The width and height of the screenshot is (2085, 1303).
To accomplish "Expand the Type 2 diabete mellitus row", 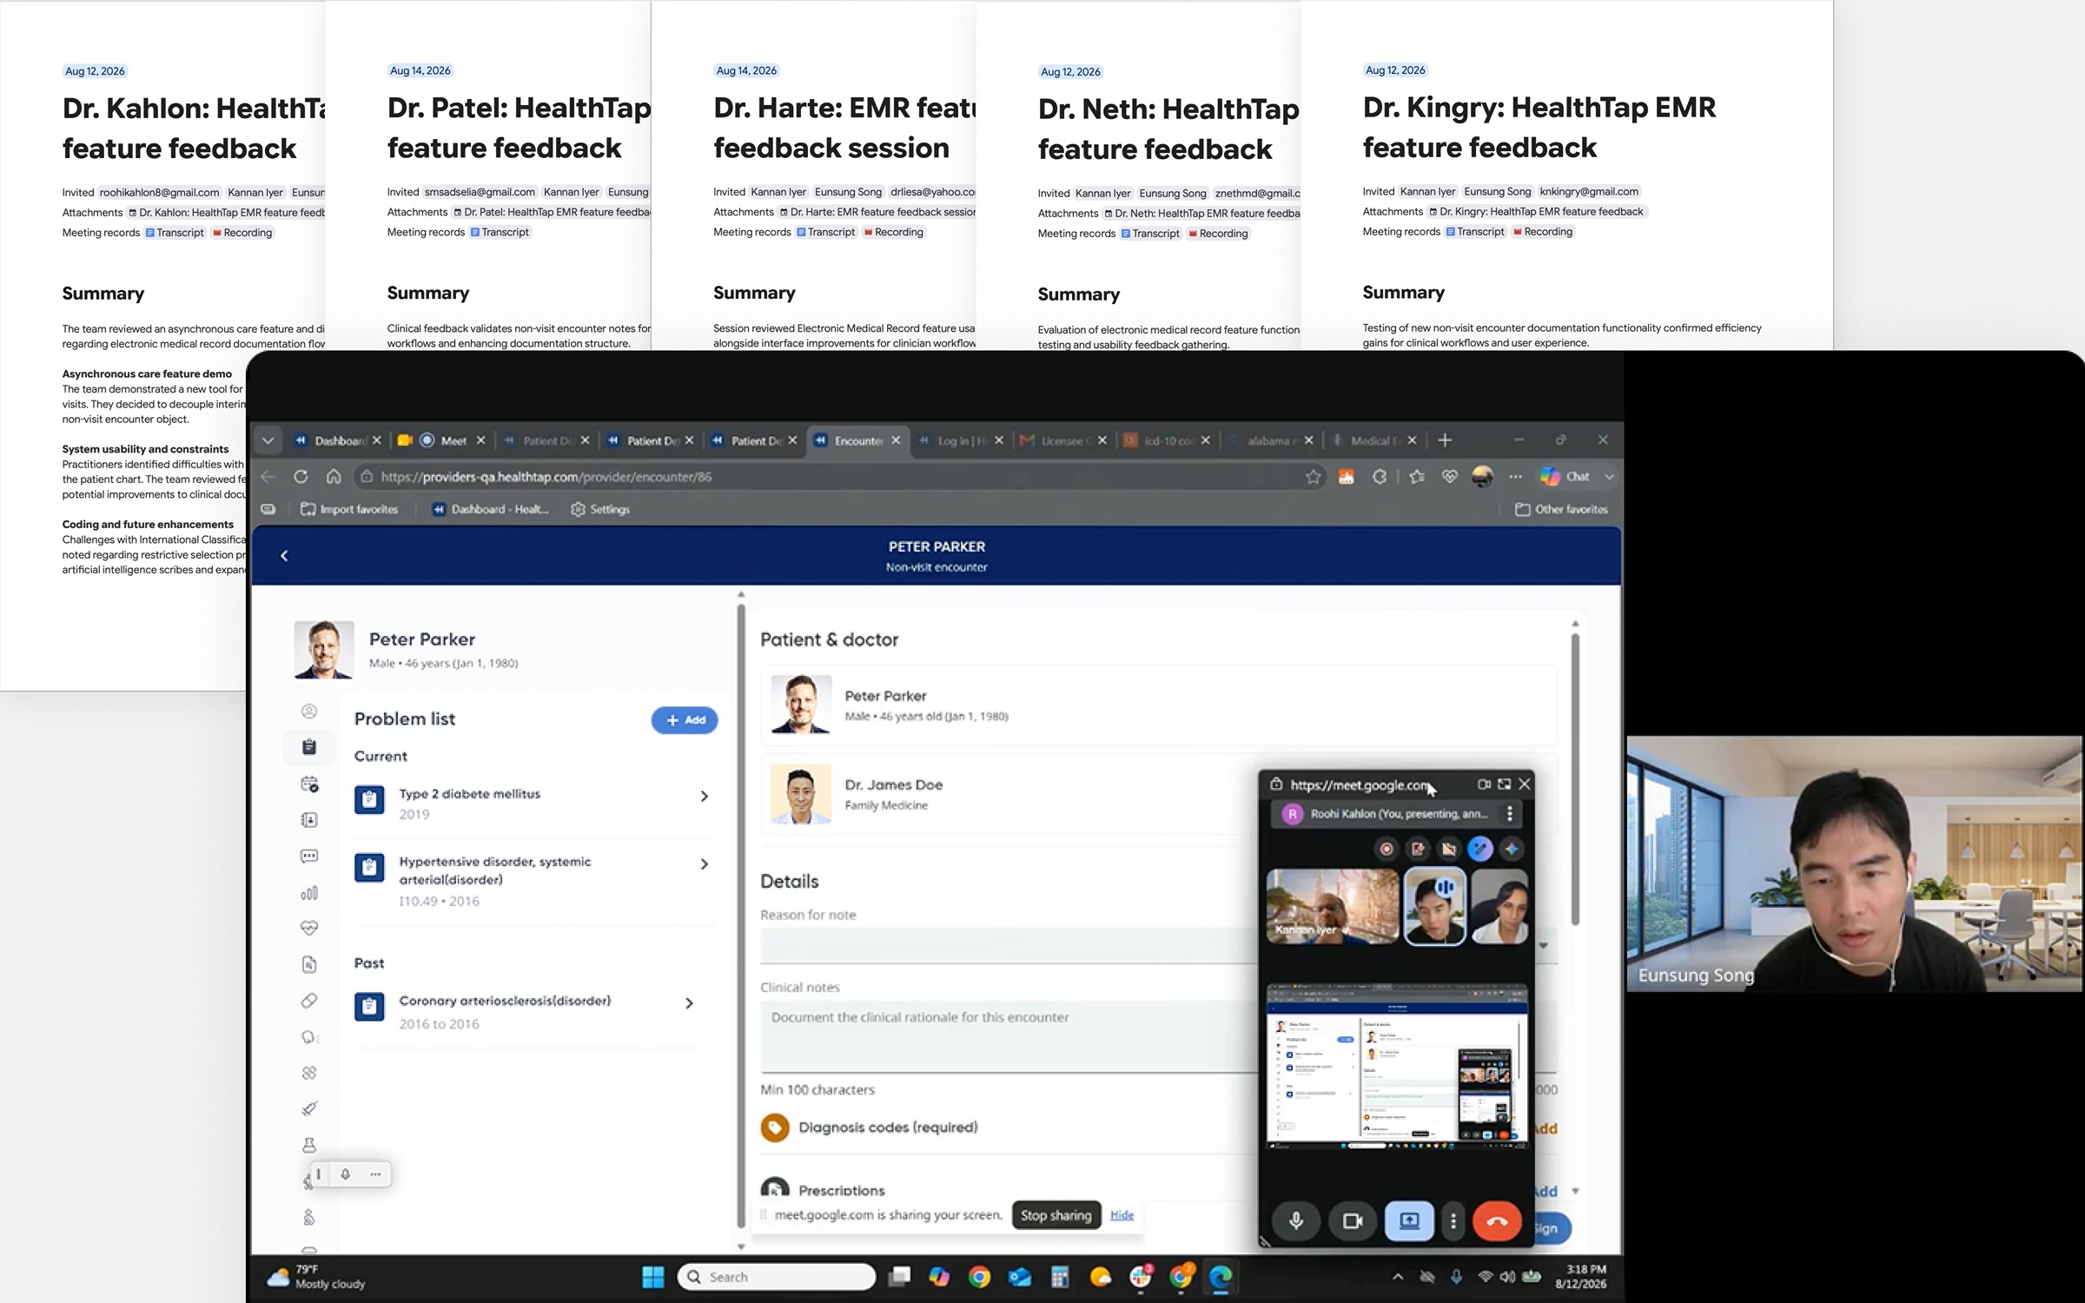I will [x=534, y=803].
